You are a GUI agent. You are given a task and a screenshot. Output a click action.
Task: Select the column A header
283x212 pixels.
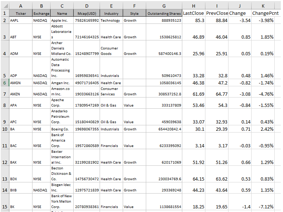20,6
